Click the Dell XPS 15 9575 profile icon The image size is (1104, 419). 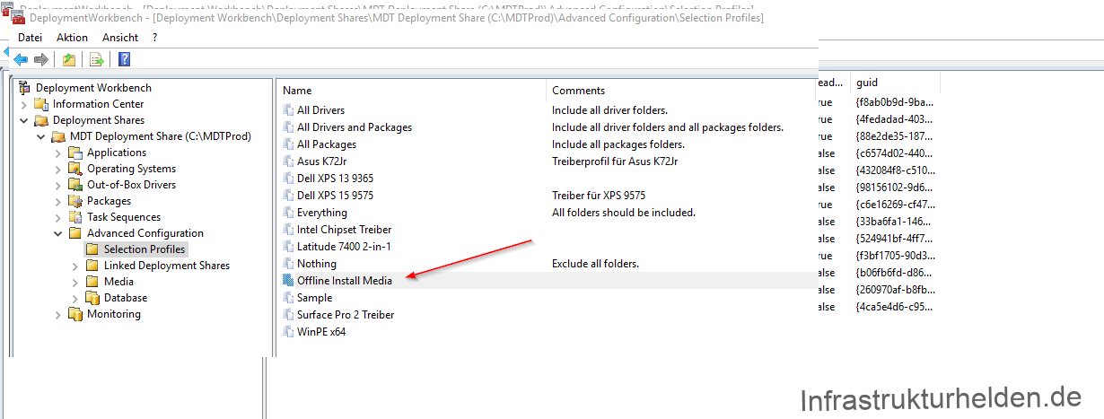(x=288, y=196)
